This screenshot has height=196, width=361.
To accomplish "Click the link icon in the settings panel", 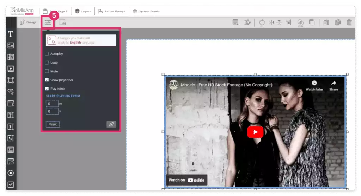I will [x=111, y=124].
